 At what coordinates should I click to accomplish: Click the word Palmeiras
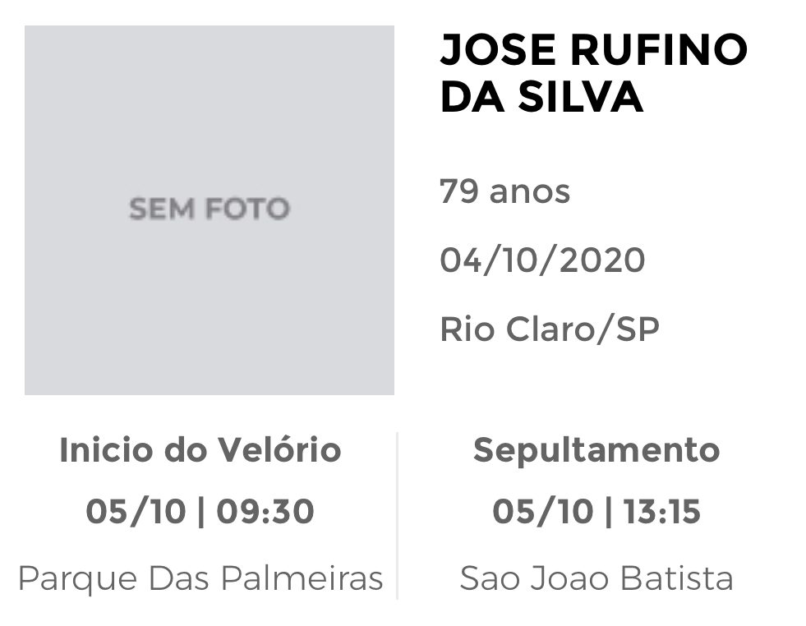click(x=302, y=578)
